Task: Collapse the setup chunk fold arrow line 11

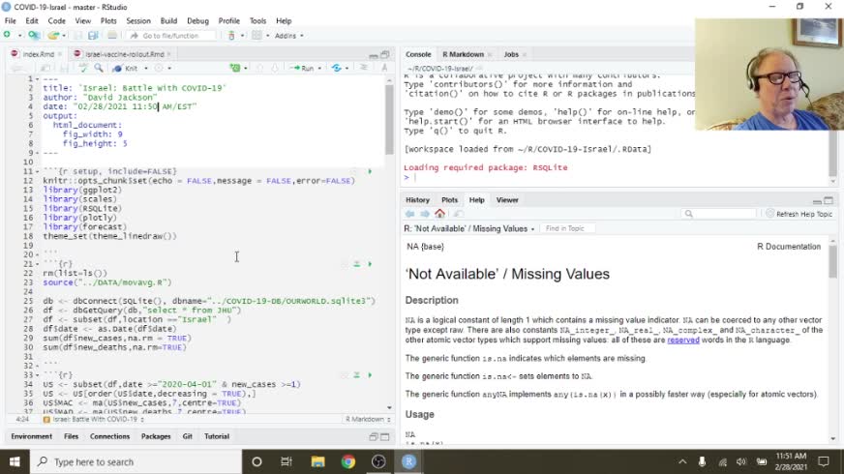Action: click(x=37, y=171)
